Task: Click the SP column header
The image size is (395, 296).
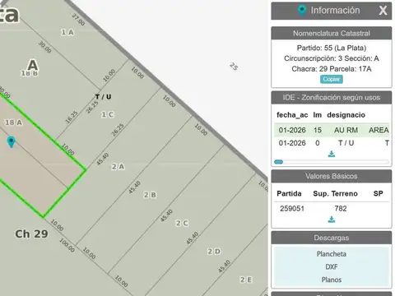Action: point(378,193)
